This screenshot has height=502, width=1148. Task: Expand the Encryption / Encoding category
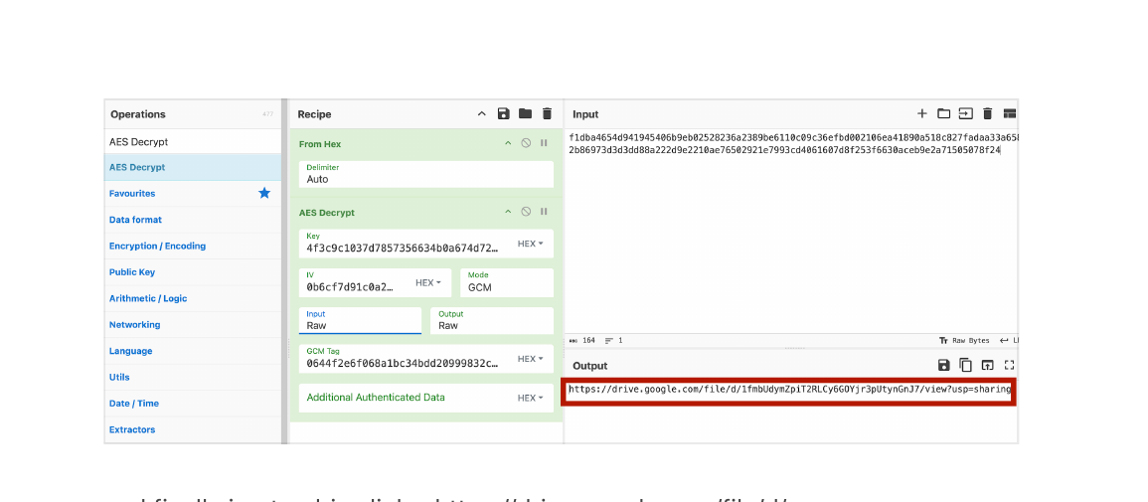pos(193,246)
